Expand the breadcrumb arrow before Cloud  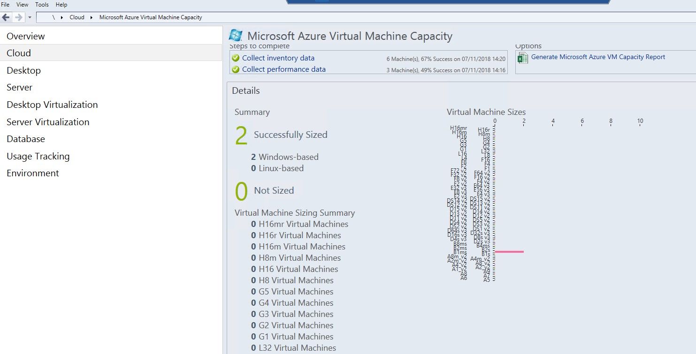click(x=62, y=17)
